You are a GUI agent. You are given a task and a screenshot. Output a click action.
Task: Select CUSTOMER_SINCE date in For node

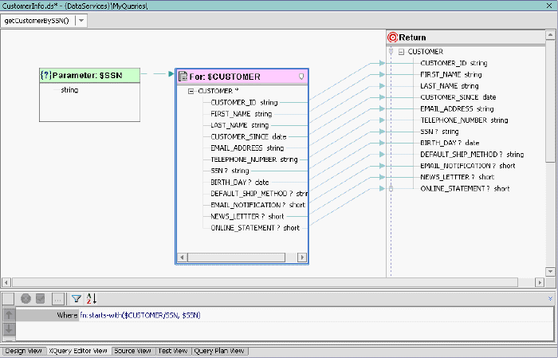pos(249,136)
